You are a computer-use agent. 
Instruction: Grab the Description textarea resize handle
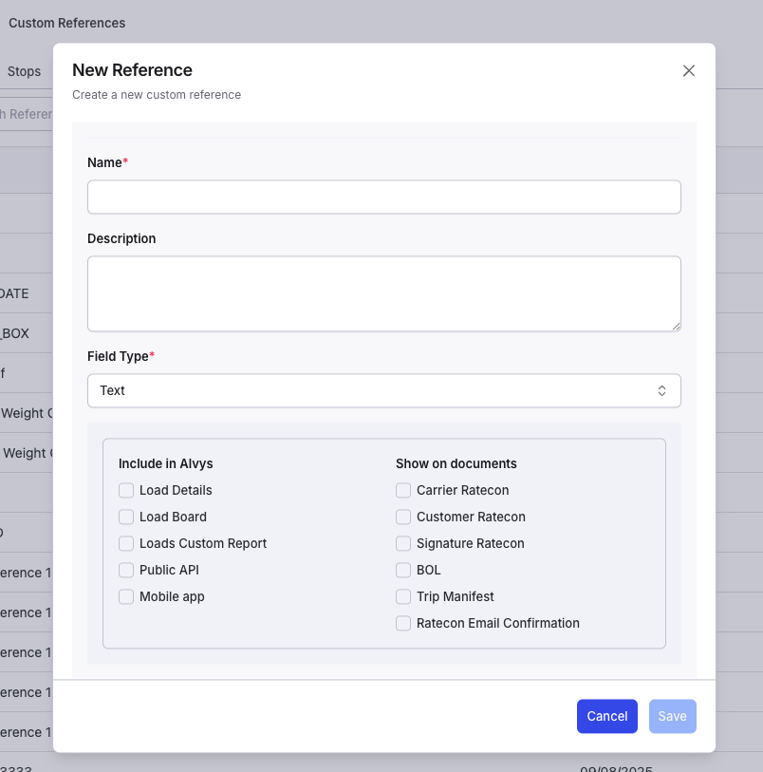[x=677, y=327]
